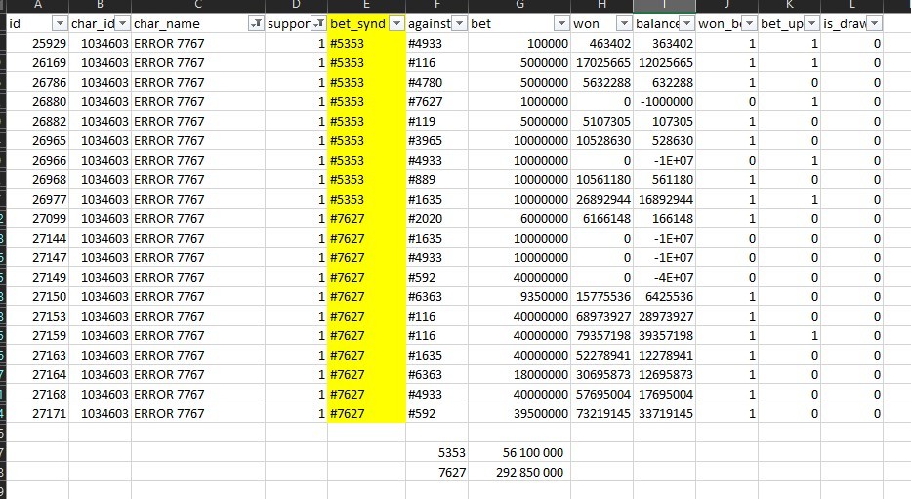The width and height of the screenshot is (911, 499).
Task: Select balance value 6425536
Action: point(665,296)
